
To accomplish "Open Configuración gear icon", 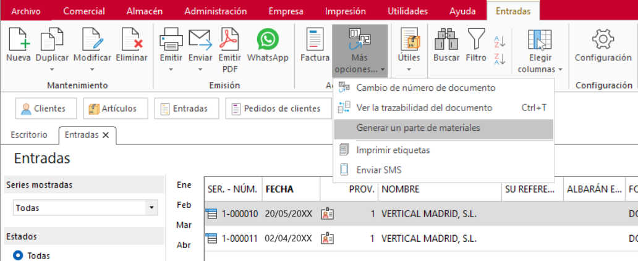I will click(x=603, y=39).
